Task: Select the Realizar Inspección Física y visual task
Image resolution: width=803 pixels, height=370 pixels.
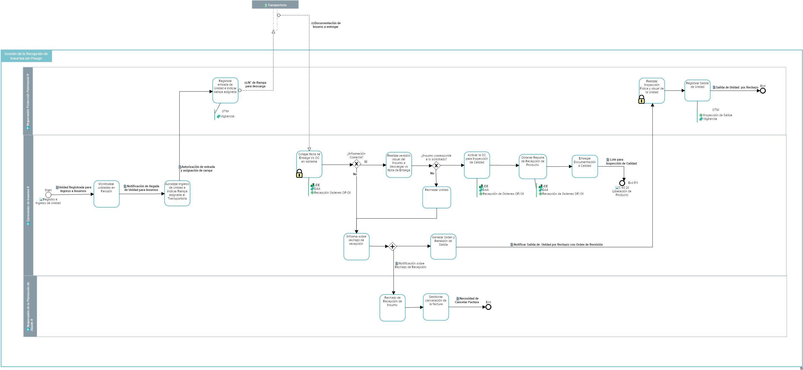Action: [652, 91]
